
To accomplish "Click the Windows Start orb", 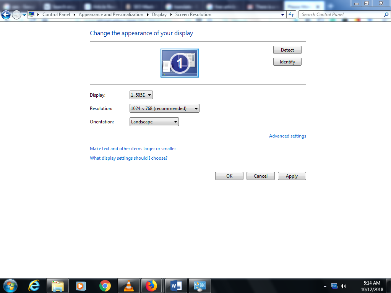I will tap(10, 285).
